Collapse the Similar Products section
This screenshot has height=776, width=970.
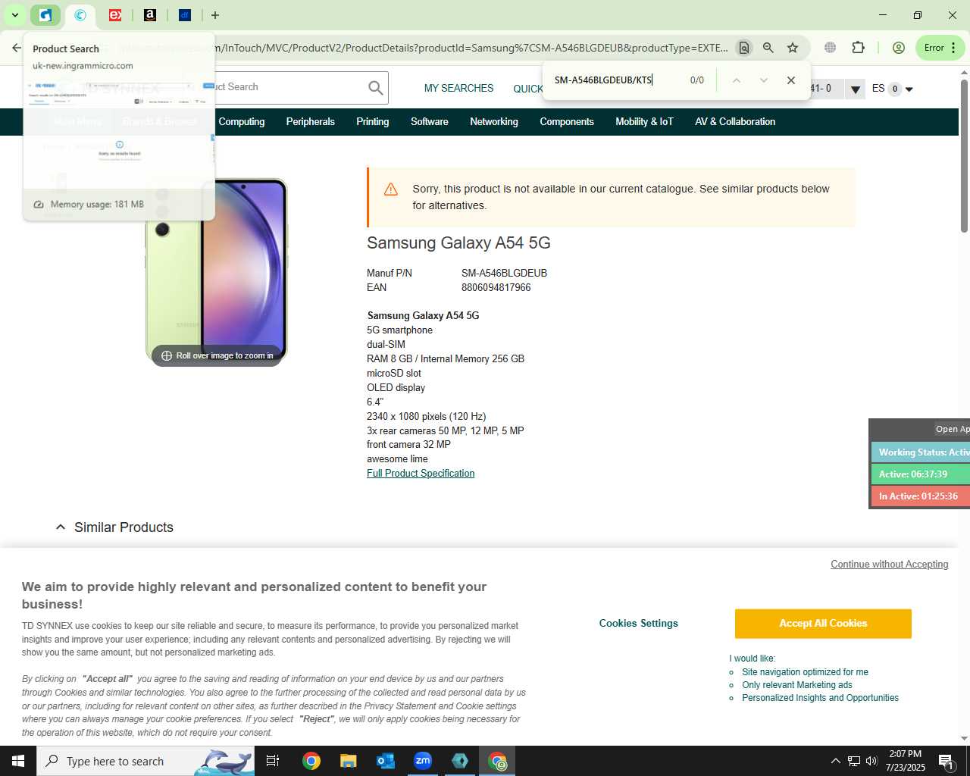[61, 527]
